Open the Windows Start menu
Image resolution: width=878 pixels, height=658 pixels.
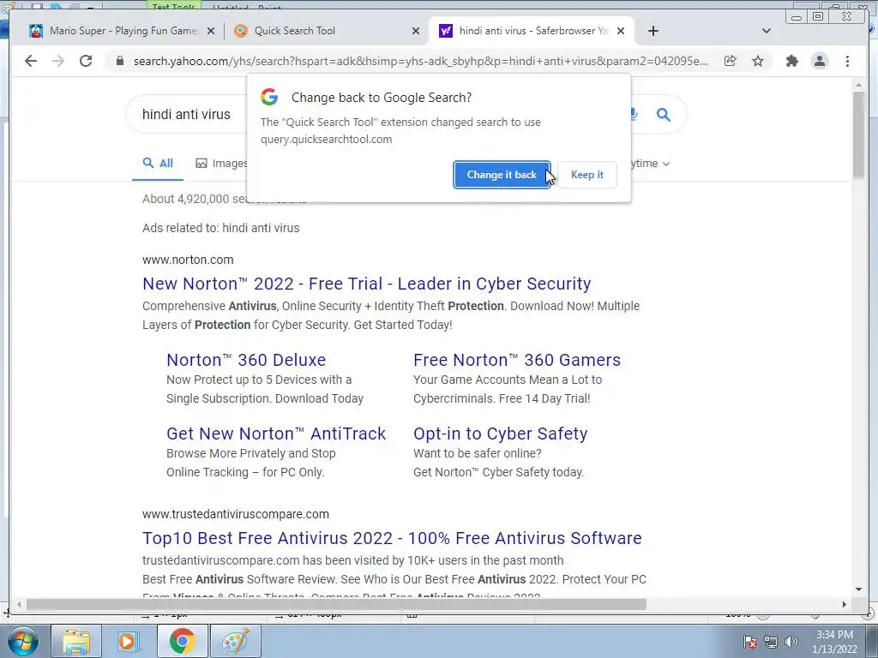(x=23, y=641)
